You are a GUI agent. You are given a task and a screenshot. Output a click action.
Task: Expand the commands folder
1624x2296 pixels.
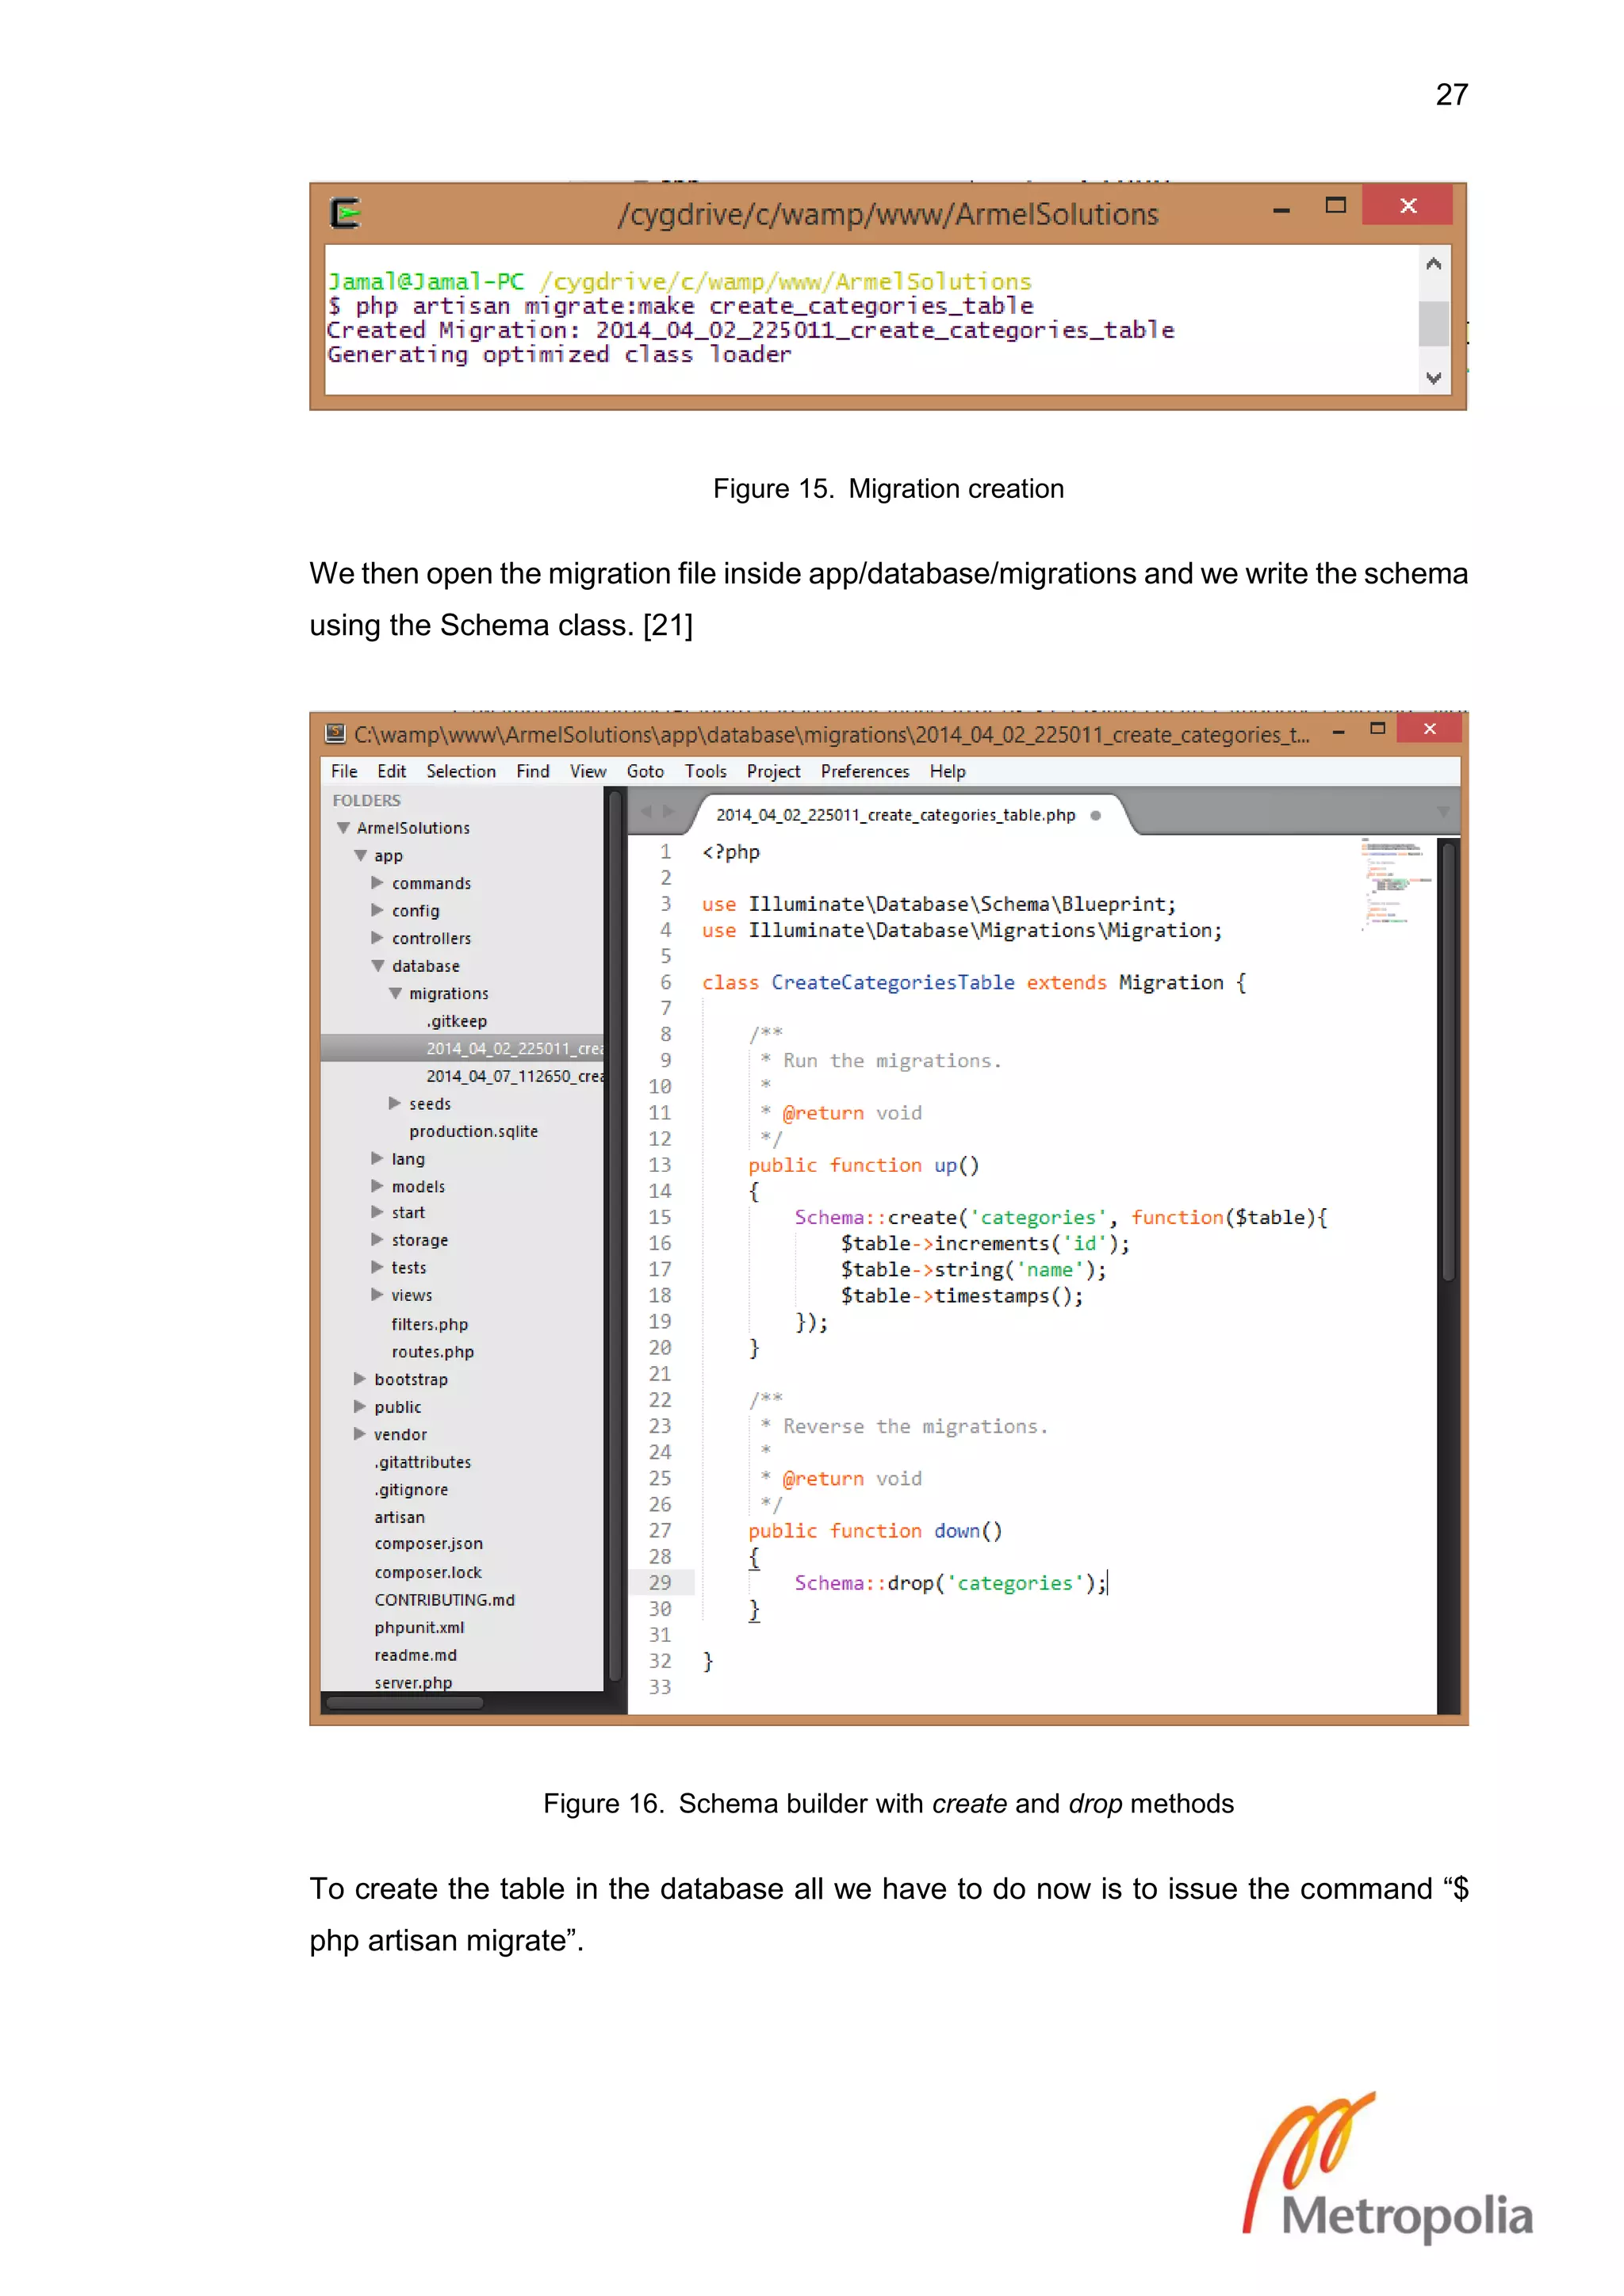click(377, 883)
